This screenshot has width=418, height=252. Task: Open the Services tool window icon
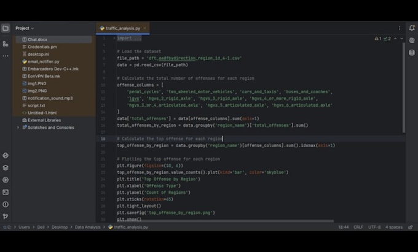[6, 180]
